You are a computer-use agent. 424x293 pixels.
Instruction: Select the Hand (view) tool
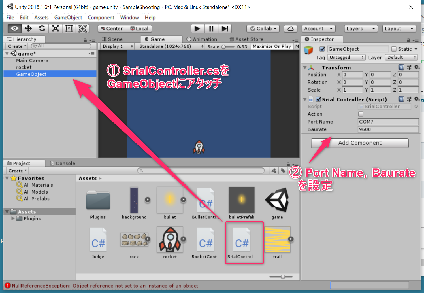point(14,29)
